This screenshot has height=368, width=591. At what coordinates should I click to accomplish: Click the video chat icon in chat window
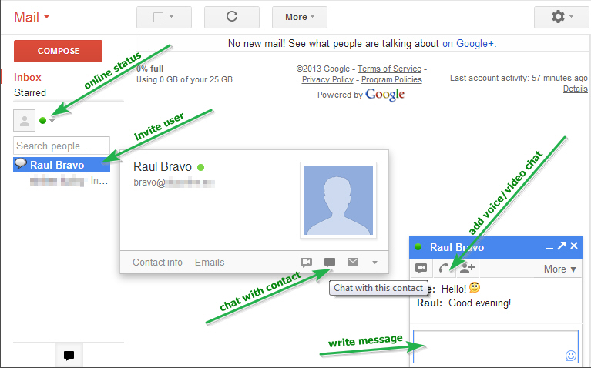(x=421, y=268)
